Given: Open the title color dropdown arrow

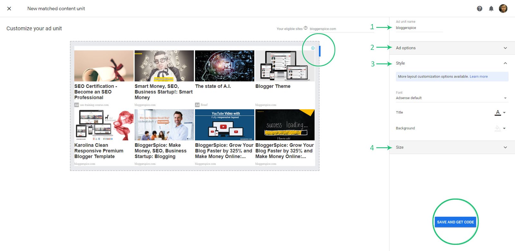Looking at the screenshot, I should pos(504,112).
